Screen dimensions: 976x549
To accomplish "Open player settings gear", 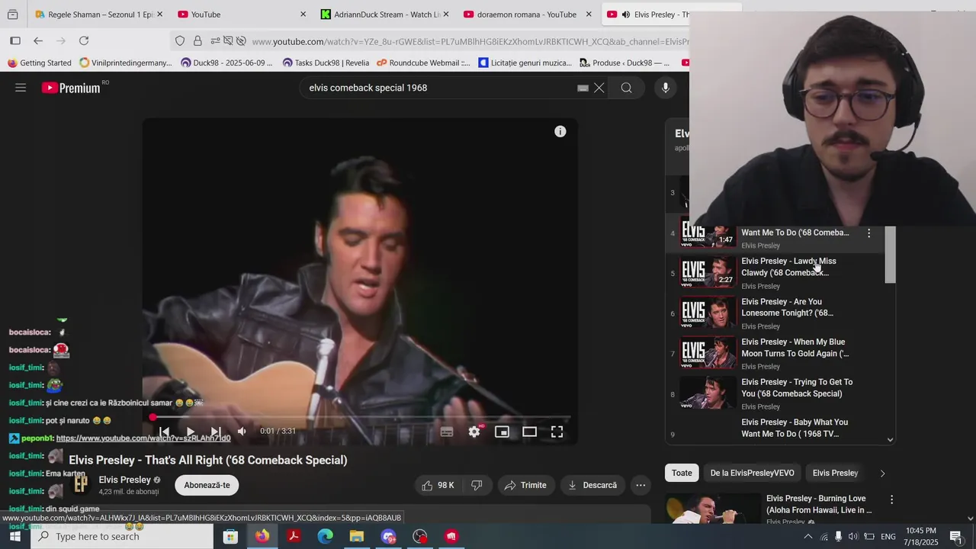I will (x=474, y=432).
